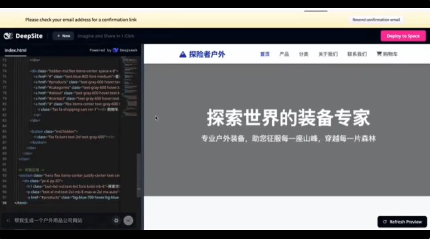Click the shopping cart icon
This screenshot has width=430, height=239.
(x=379, y=54)
